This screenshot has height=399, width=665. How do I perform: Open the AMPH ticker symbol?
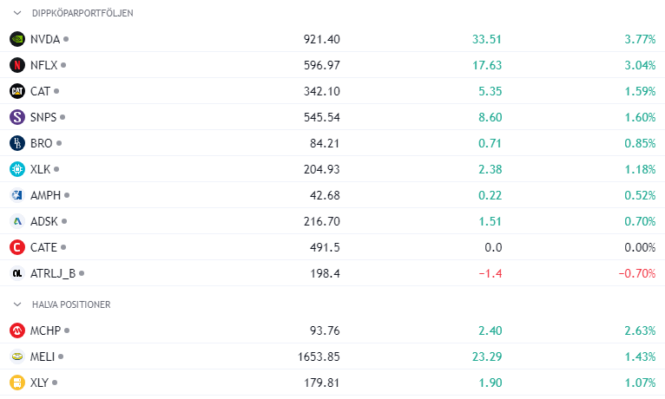coord(45,195)
